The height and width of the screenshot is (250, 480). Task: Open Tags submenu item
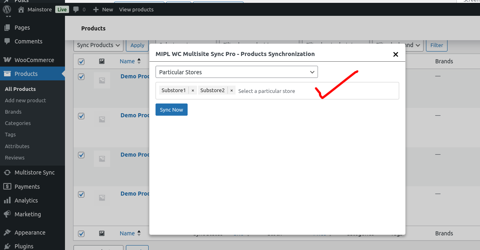[x=10, y=134]
